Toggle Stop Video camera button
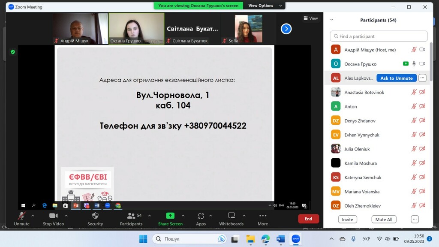 click(x=54, y=216)
